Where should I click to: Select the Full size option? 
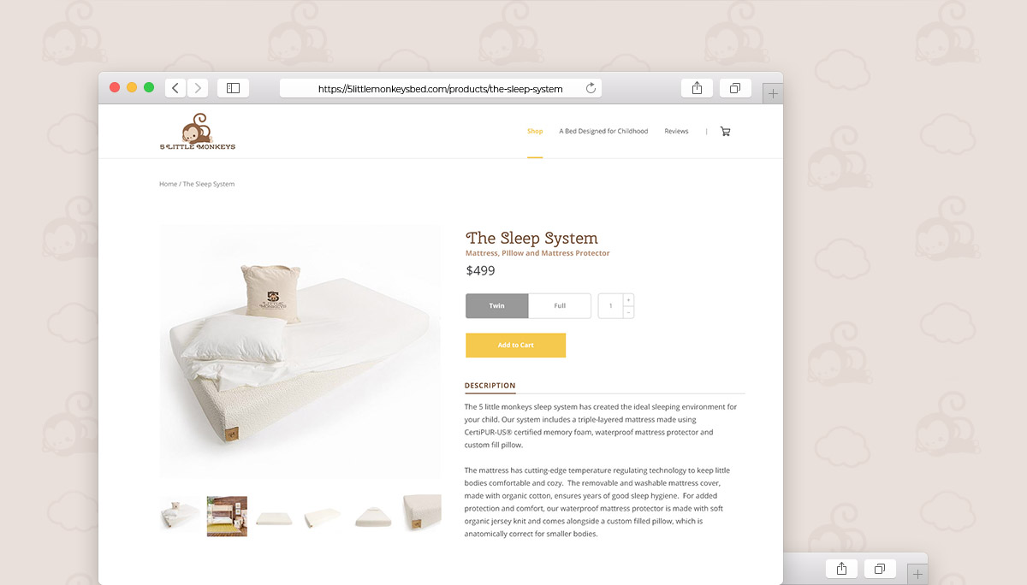click(560, 305)
